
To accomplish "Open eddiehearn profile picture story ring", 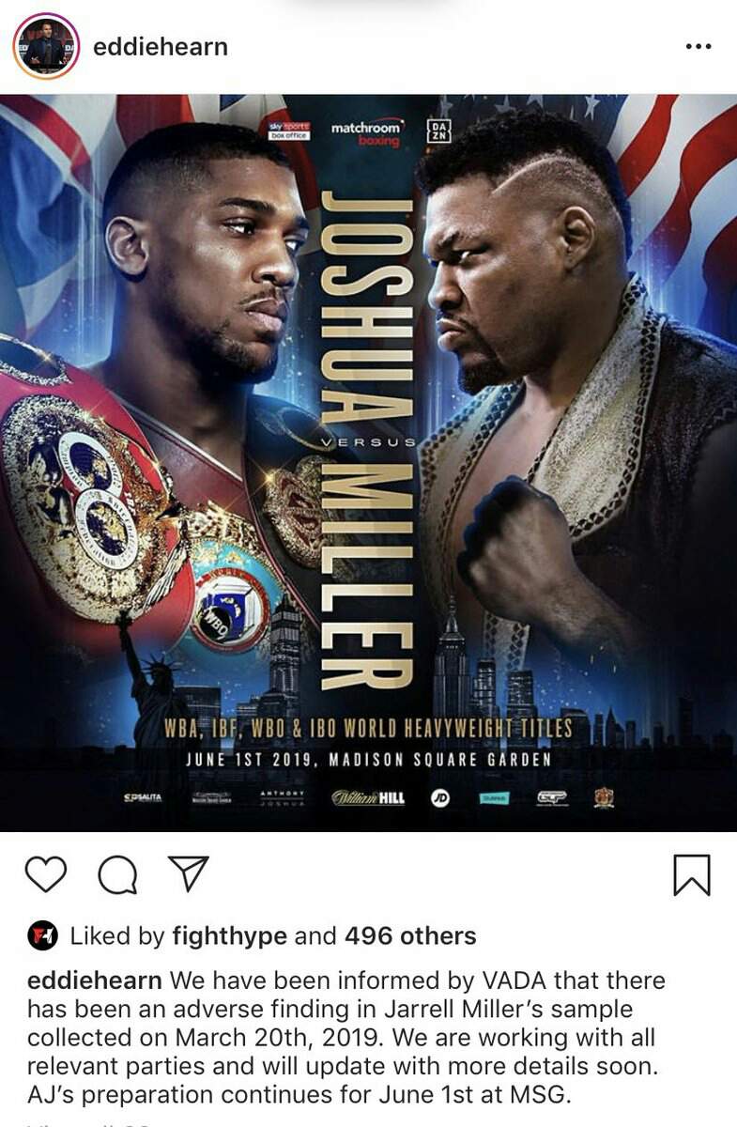I will [x=46, y=46].
